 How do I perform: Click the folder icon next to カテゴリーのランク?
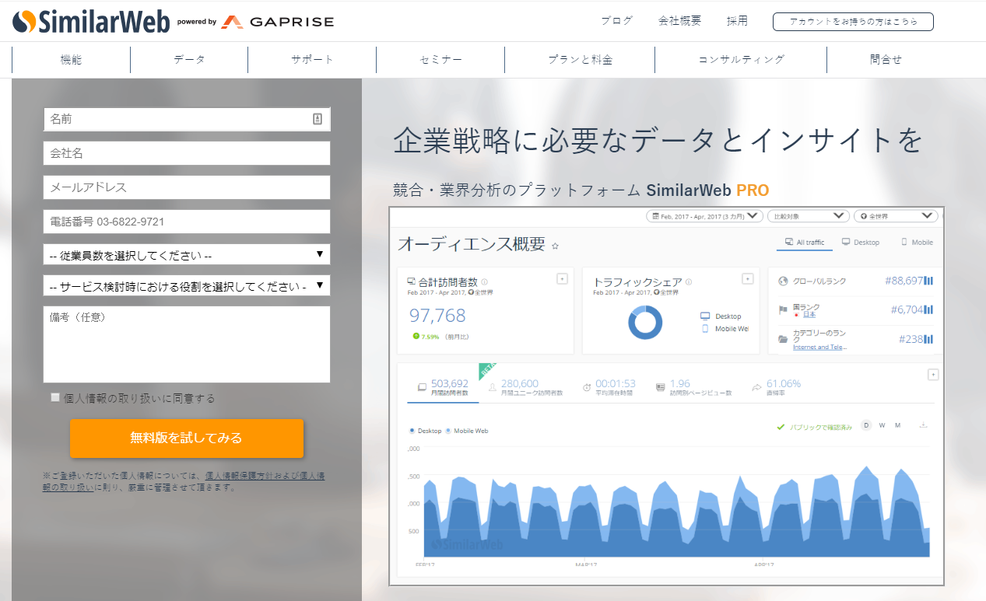pyautogui.click(x=783, y=337)
